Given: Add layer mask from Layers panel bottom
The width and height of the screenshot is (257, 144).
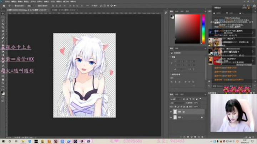Looking at the screenshot, I should coord(188,137).
